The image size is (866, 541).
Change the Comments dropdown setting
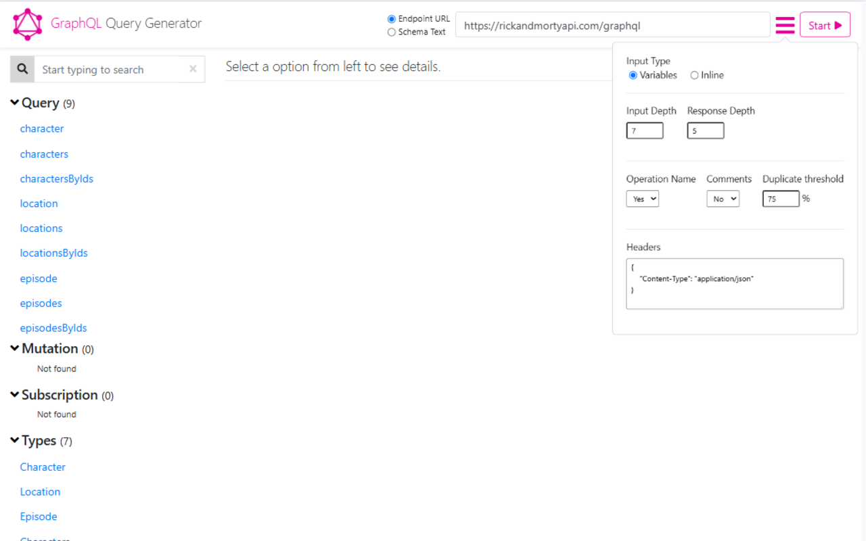[x=723, y=198]
